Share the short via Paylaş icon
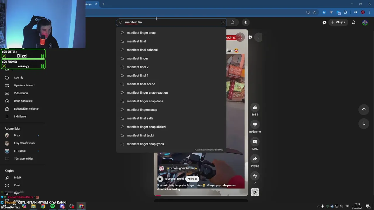The height and width of the screenshot is (210, 374). (x=255, y=159)
